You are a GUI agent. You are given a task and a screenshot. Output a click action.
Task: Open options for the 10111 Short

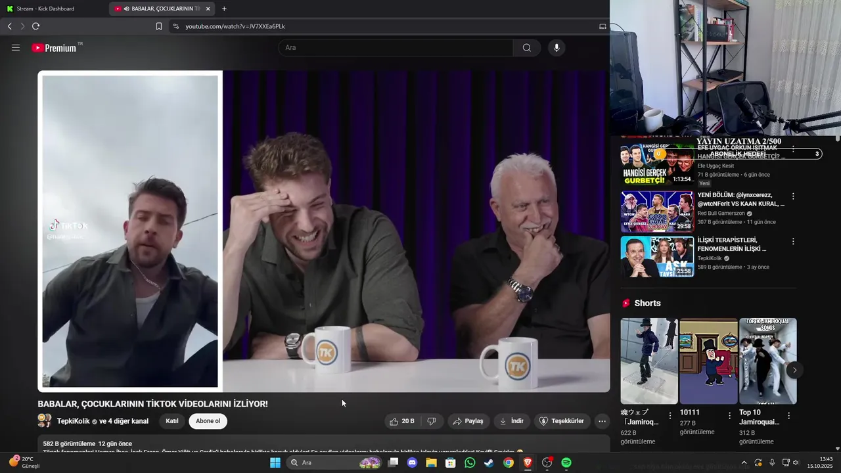click(729, 416)
